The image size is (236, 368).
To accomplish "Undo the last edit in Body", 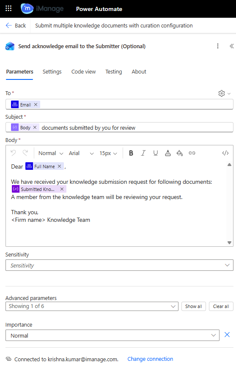I will coord(13,153).
